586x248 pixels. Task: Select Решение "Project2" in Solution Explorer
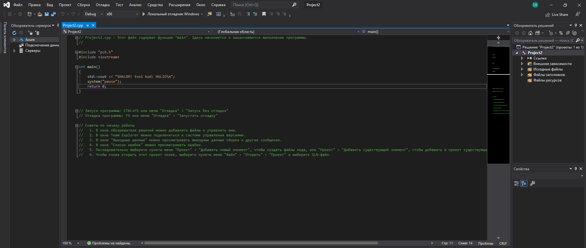tap(550, 47)
